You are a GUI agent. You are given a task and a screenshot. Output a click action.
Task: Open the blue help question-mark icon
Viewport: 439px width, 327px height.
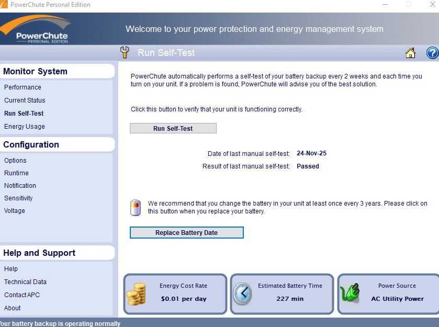433,53
